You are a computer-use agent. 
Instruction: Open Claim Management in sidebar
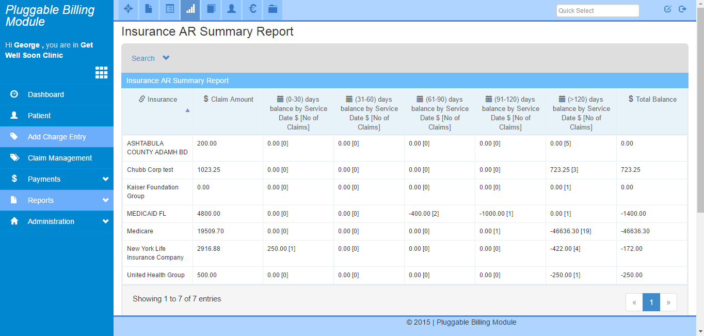point(57,158)
